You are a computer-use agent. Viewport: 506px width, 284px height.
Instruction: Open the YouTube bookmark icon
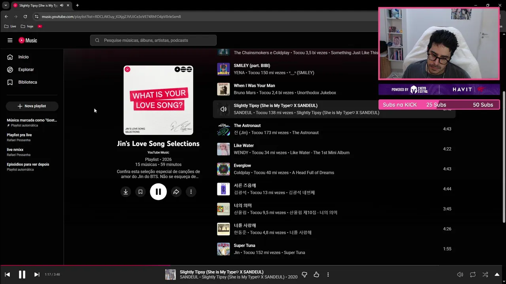pyautogui.click(x=40, y=26)
